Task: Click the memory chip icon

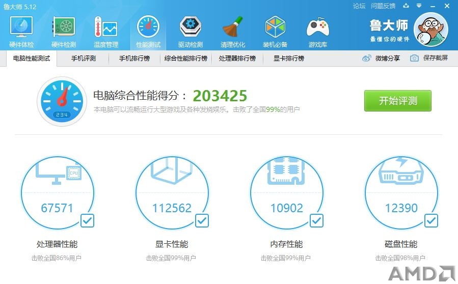Action: 286,171
